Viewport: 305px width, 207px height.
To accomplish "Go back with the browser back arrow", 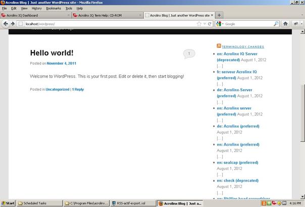I will pos(6,24).
